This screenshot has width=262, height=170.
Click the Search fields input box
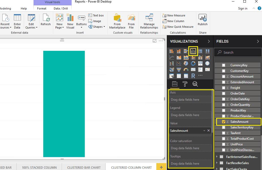[x=238, y=52]
